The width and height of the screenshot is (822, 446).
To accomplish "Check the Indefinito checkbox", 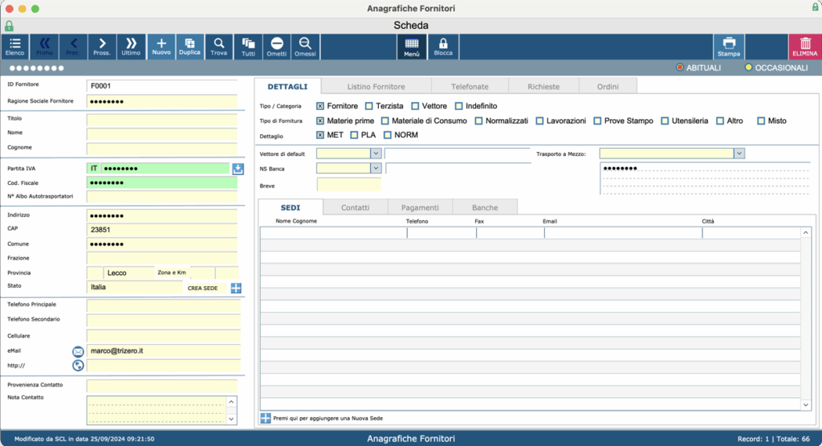I will pyautogui.click(x=458, y=106).
